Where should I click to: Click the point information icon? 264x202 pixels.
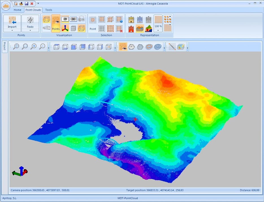[x=119, y=19]
